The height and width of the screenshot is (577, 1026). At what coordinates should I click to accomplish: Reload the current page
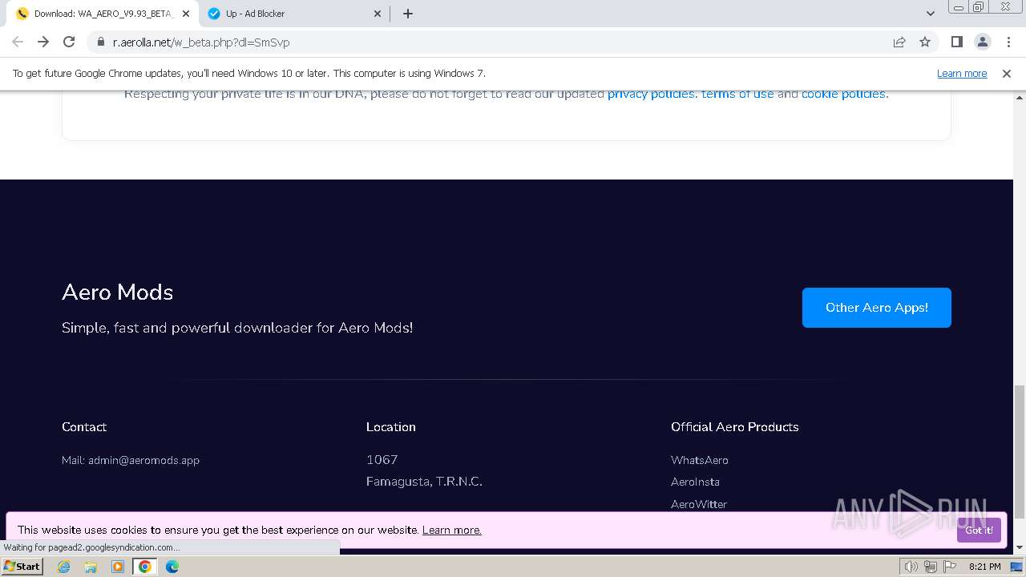pos(69,42)
